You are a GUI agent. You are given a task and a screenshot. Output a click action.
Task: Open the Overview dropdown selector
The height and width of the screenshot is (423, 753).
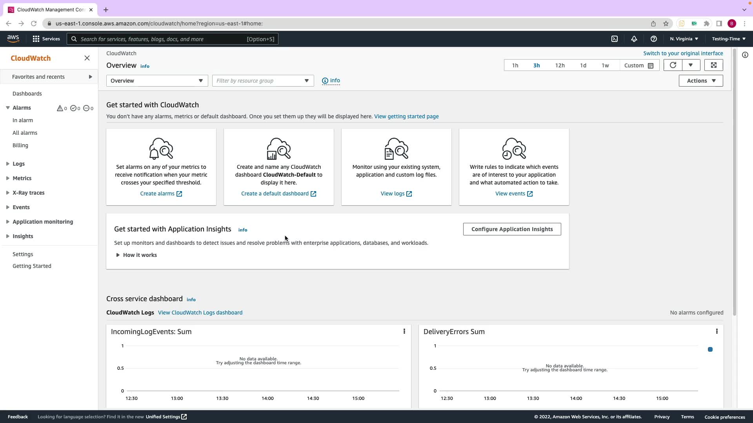pos(157,81)
